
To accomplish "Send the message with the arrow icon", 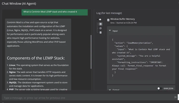I will [176, 97].
